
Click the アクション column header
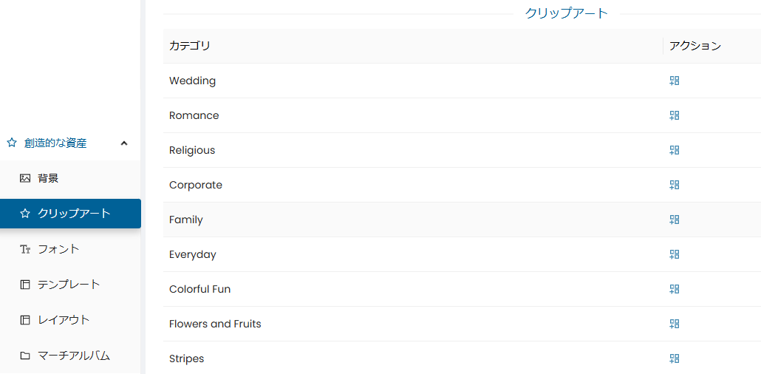coord(695,46)
